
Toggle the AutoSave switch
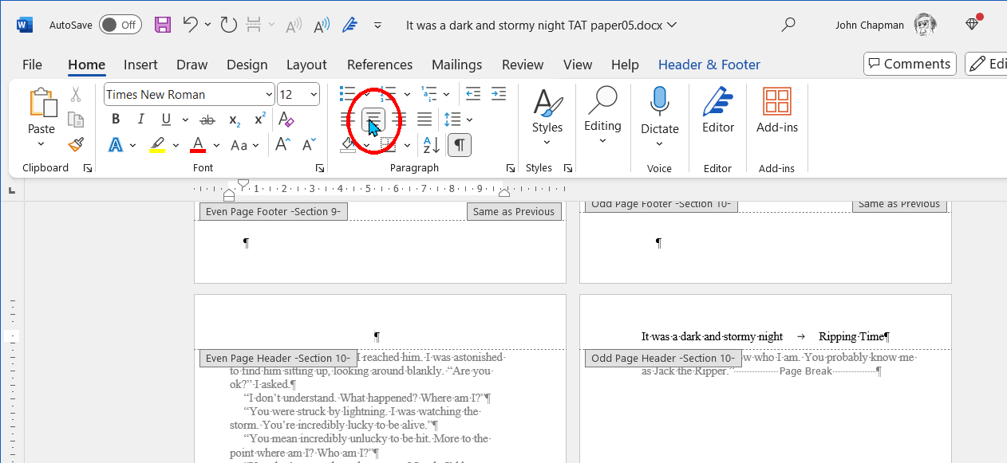(x=120, y=25)
